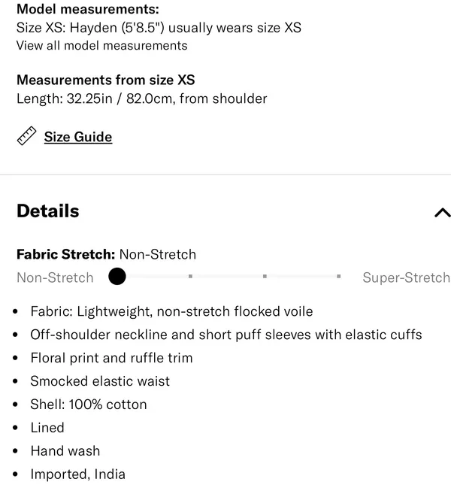Click the third stop on stretch slider
This screenshot has width=451, height=494.
(x=265, y=276)
